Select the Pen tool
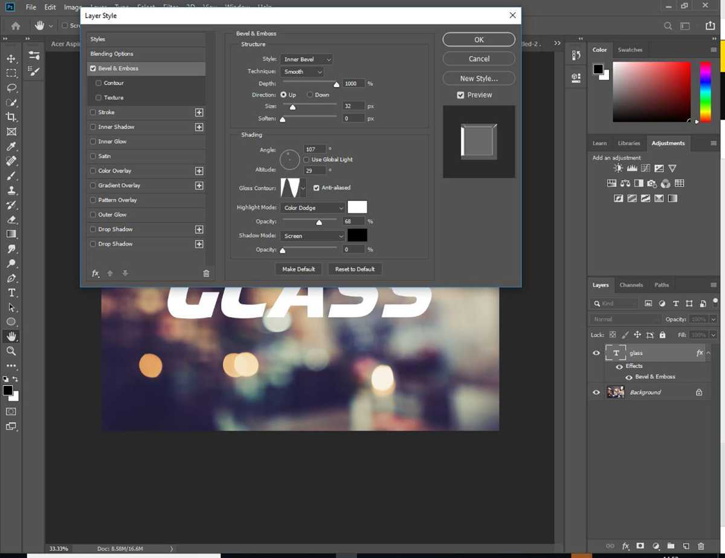 point(11,278)
